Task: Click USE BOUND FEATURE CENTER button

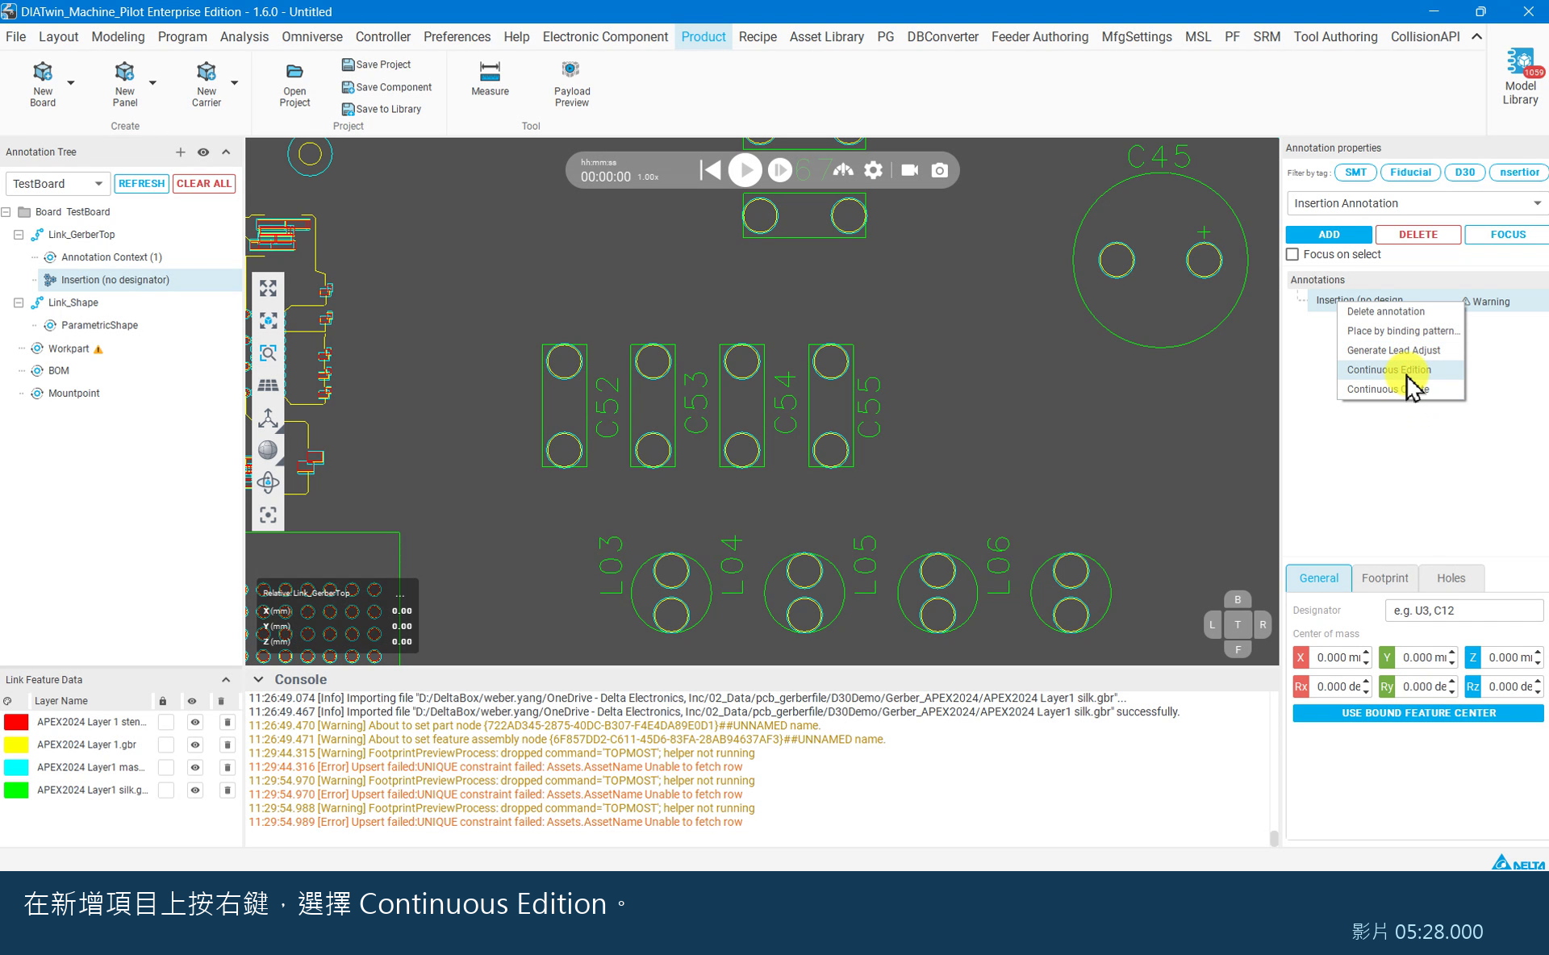Action: pos(1418,713)
